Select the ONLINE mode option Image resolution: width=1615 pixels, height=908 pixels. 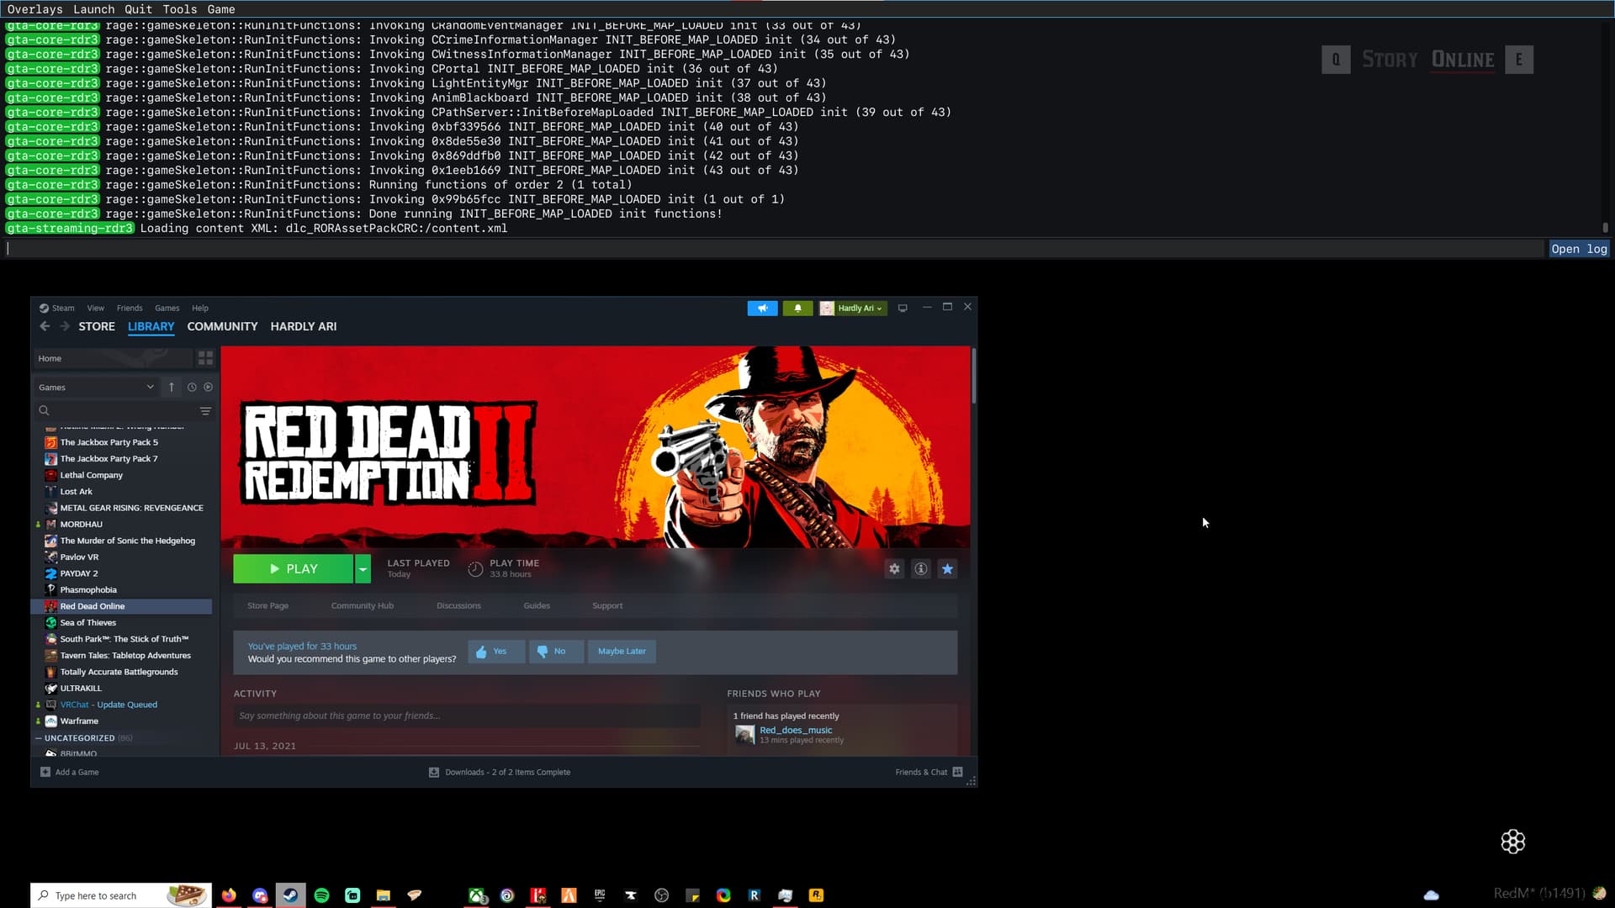click(x=1463, y=60)
